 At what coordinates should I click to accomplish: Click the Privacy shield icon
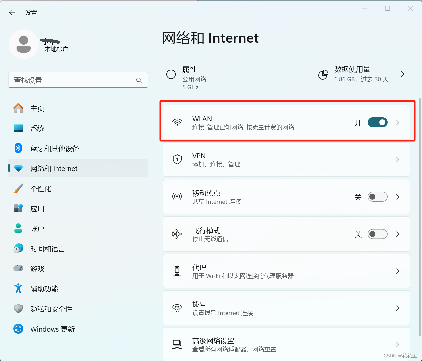click(x=18, y=309)
